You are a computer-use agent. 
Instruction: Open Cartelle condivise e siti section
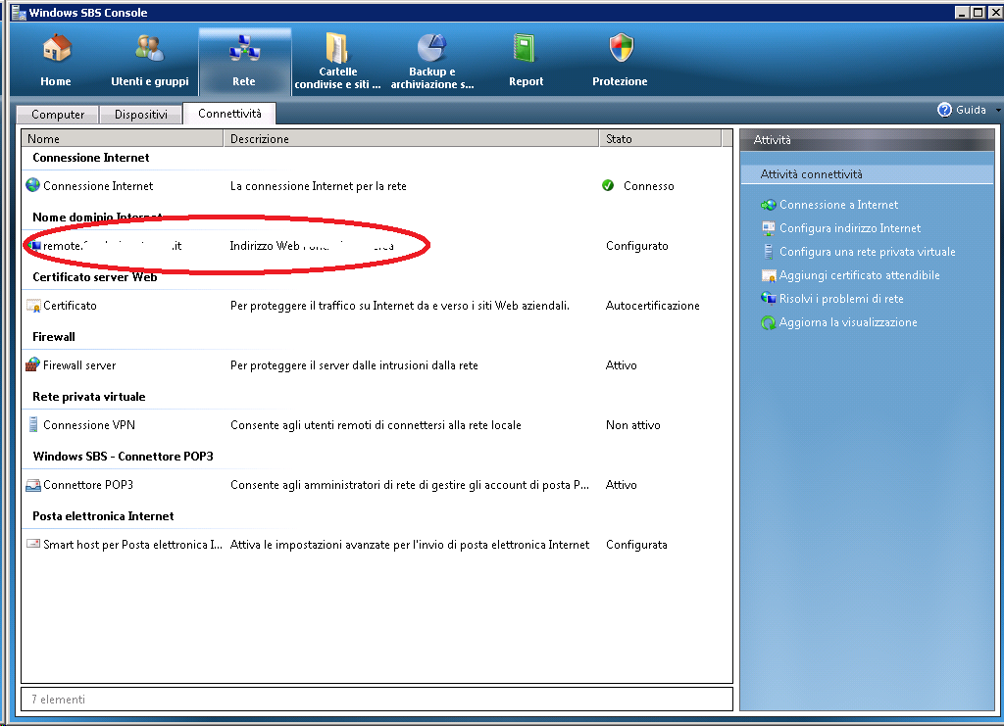tap(337, 61)
